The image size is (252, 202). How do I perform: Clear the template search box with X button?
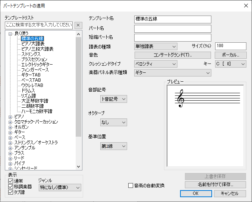click(78, 25)
